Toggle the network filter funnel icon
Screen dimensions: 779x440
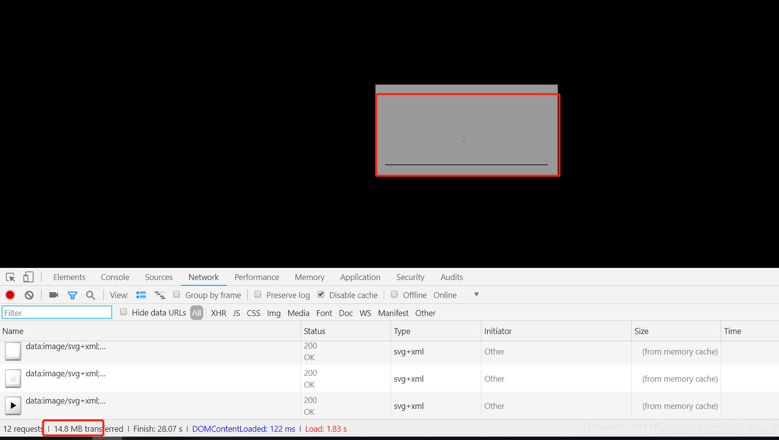tap(72, 295)
